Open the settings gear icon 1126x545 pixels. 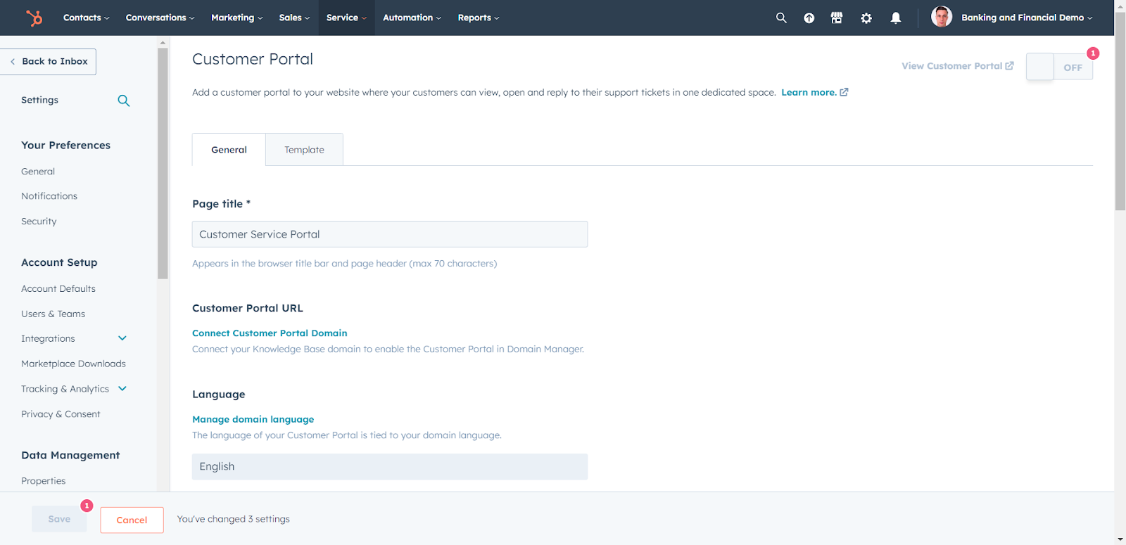pos(866,18)
